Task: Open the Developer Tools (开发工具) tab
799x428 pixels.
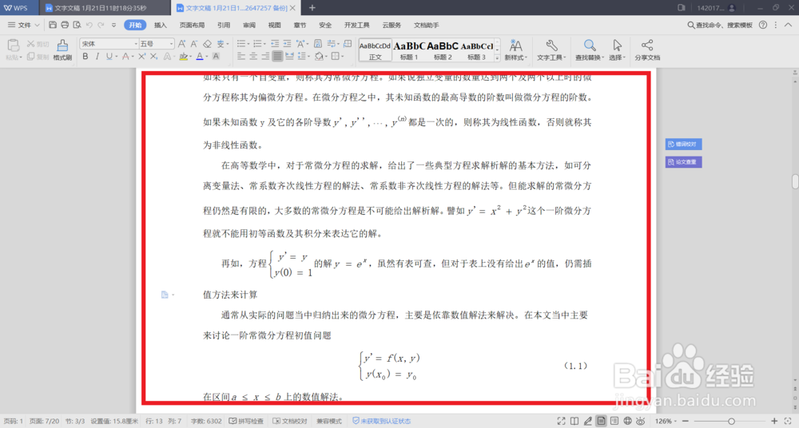Action: [x=356, y=25]
